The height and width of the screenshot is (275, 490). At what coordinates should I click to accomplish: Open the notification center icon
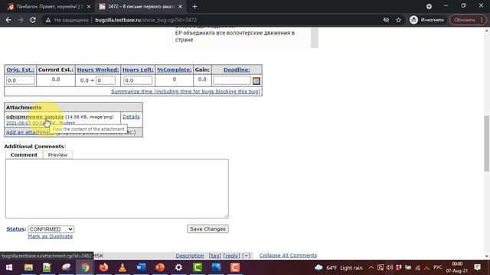click(477, 267)
